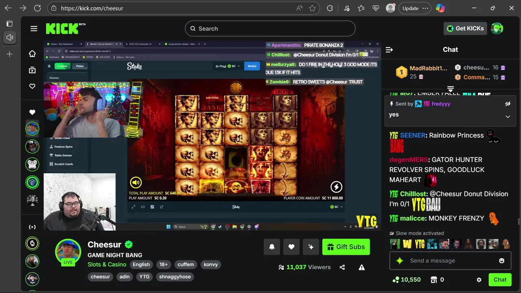Toggle the sidebar expand arrows icon
This screenshot has height=293, width=521.
(32, 227)
